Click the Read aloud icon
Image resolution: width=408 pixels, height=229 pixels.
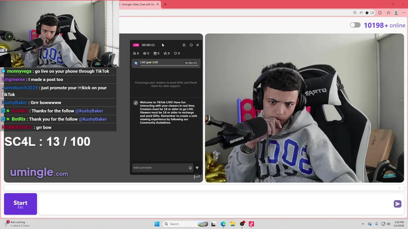[361, 13]
